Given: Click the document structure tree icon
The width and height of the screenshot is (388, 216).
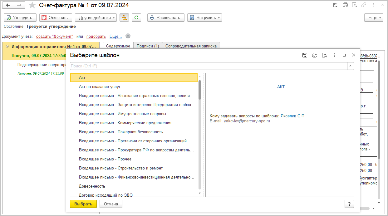Looking at the screenshot, I should pos(124,18).
